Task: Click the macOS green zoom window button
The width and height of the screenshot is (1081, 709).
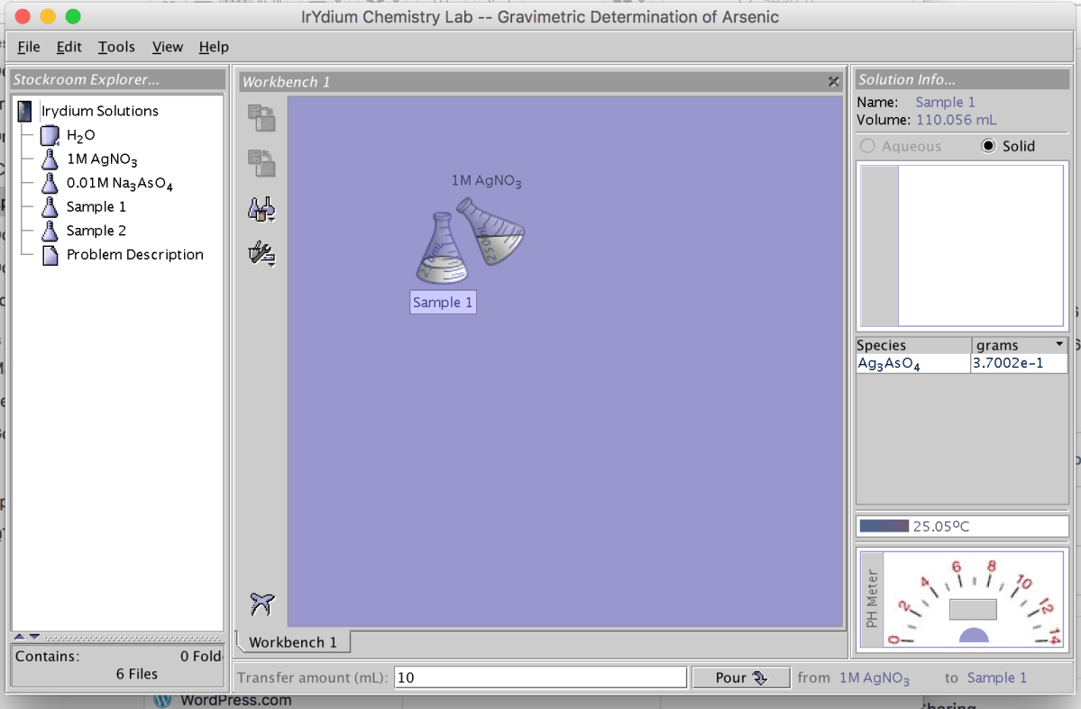Action: point(73,16)
